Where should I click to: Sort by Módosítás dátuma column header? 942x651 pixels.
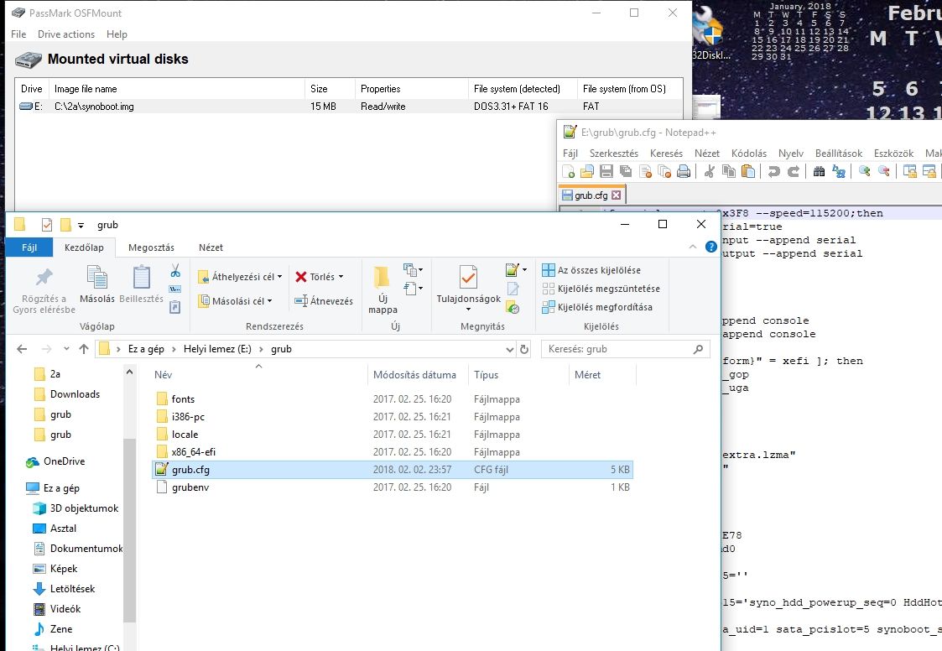click(x=414, y=374)
